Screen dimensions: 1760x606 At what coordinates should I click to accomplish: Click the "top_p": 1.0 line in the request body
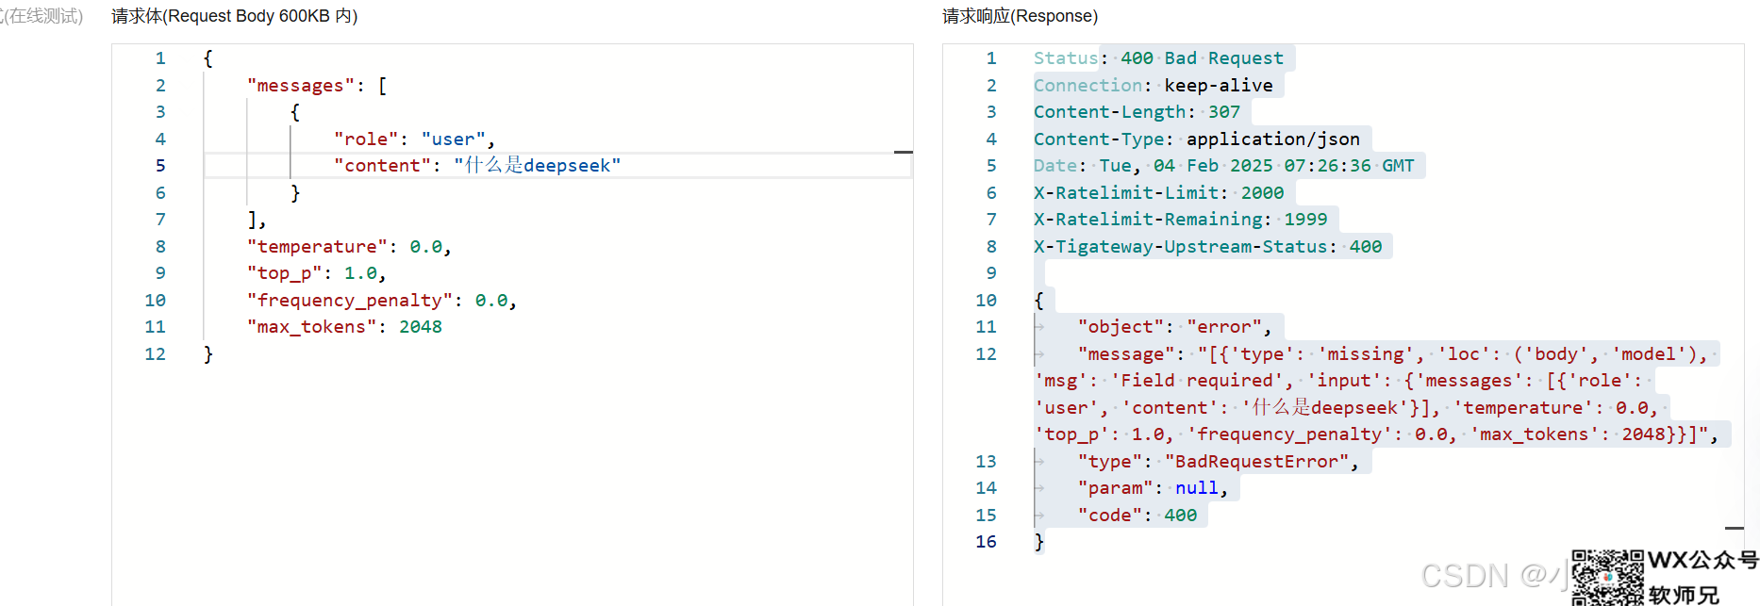click(317, 273)
